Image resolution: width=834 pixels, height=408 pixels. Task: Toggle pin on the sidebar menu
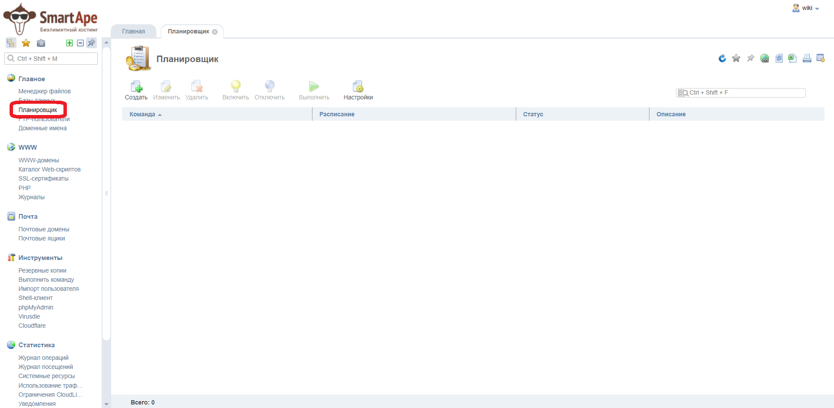point(91,43)
